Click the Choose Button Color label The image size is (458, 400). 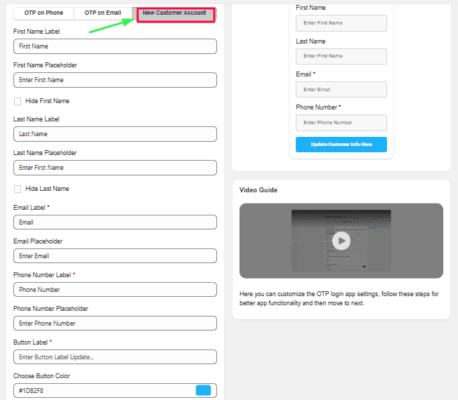tap(41, 375)
